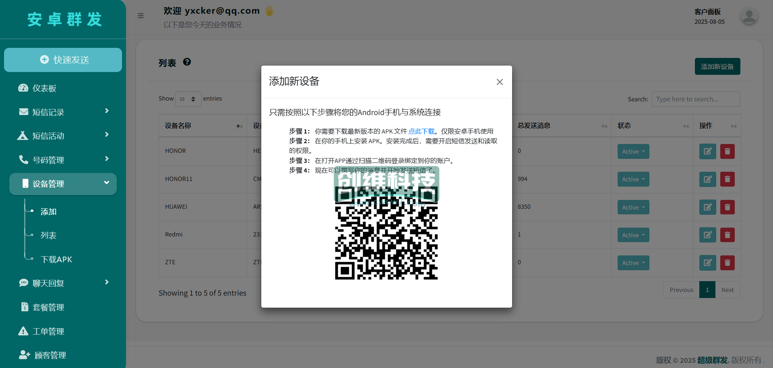Edit the ZTE device
This screenshot has width=773, height=368.
[x=707, y=263]
